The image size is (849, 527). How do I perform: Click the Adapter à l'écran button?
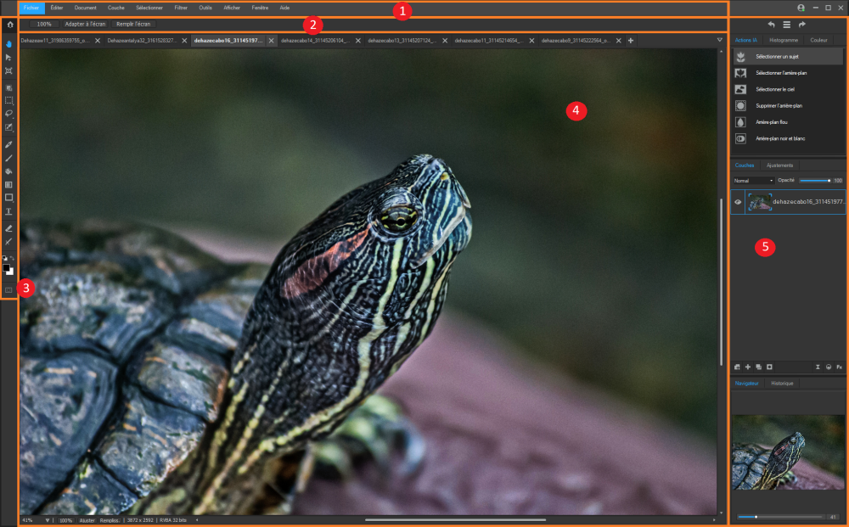[x=85, y=24]
